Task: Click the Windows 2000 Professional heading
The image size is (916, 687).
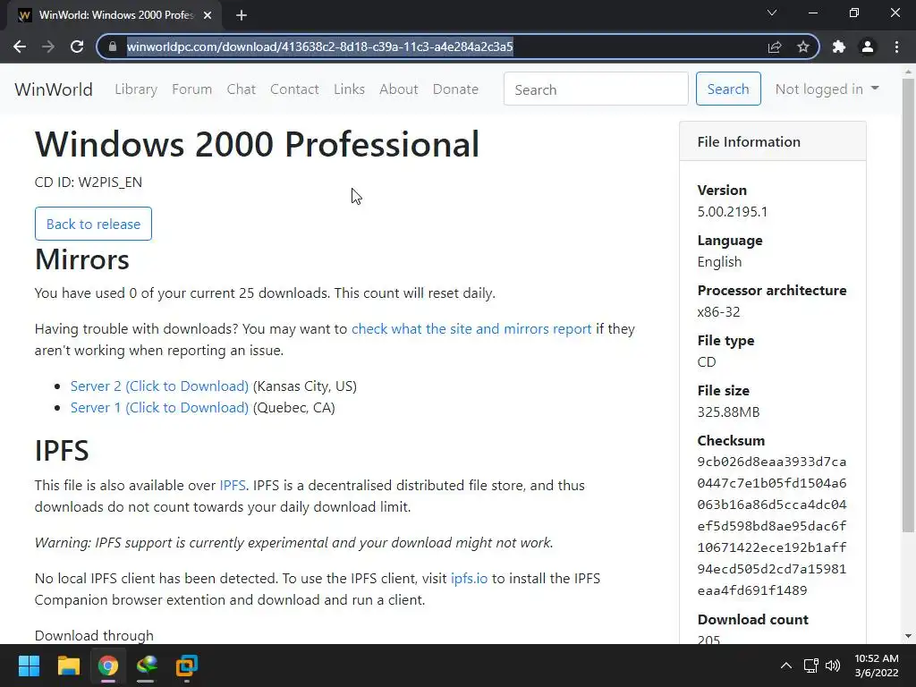Action: click(x=257, y=144)
